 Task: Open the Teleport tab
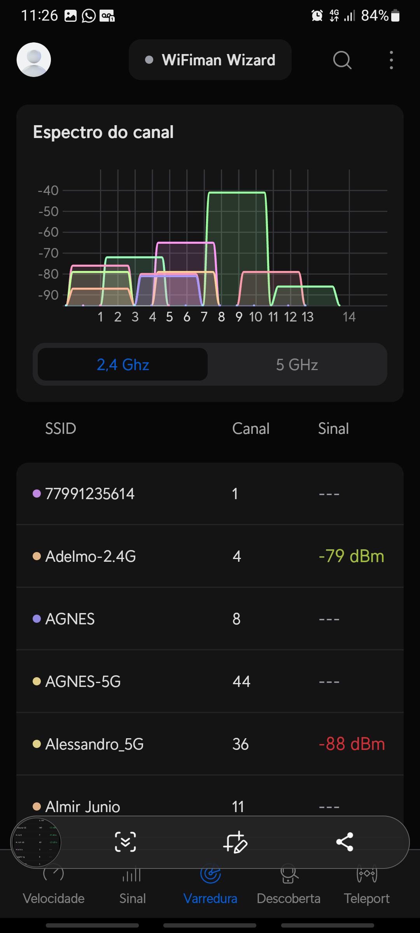pyautogui.click(x=366, y=890)
